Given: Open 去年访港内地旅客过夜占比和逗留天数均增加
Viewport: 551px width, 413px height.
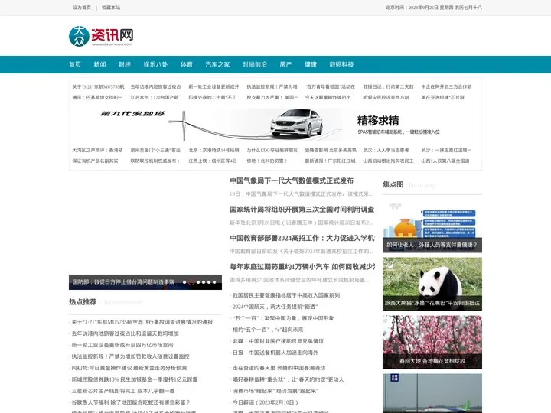Looking at the screenshot, I should (x=125, y=333).
